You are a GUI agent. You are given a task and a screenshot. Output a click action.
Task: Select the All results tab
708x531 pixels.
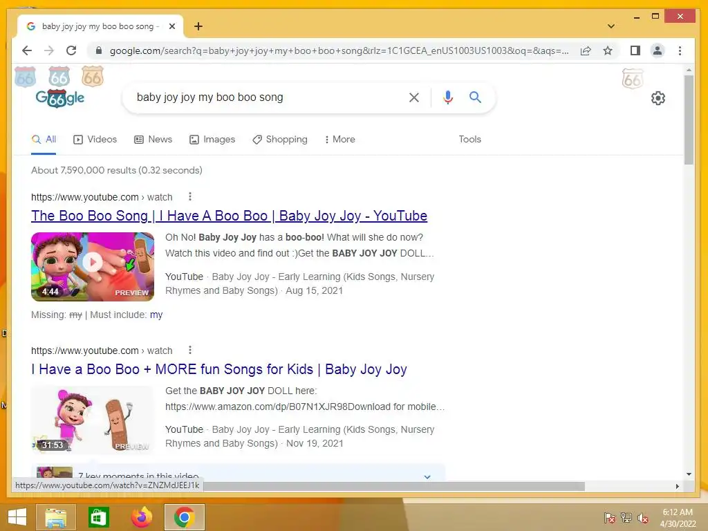tap(44, 140)
